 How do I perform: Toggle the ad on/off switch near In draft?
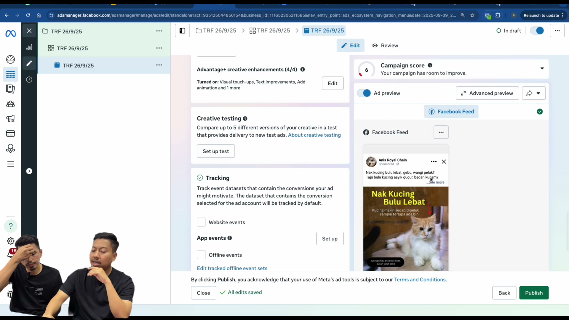click(x=537, y=31)
